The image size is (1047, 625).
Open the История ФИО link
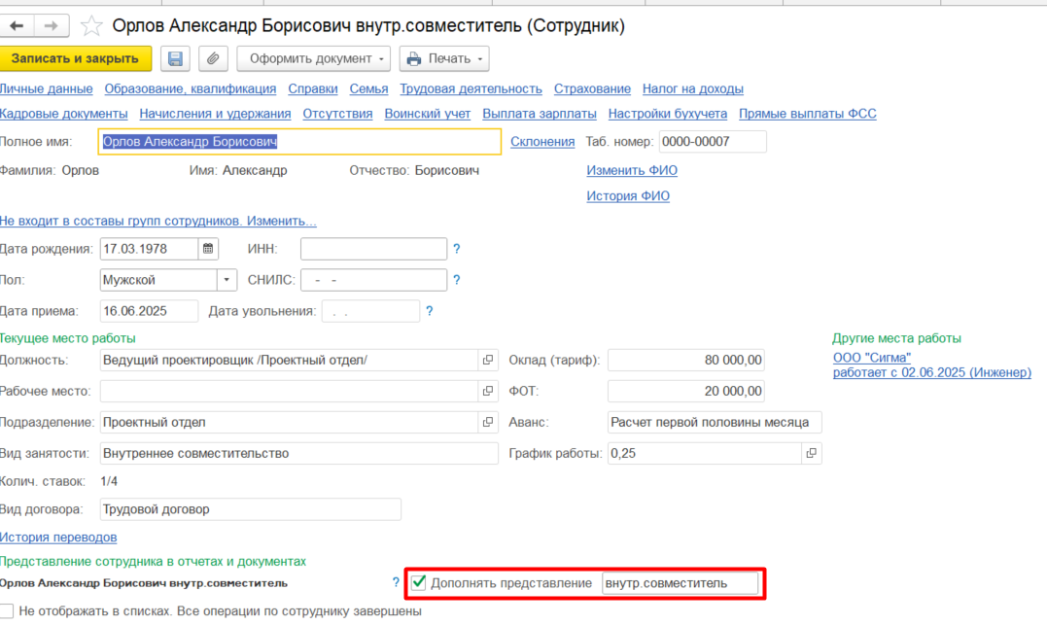tap(628, 196)
